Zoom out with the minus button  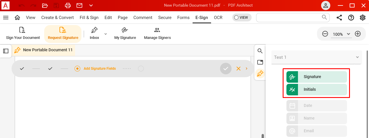(x=325, y=34)
